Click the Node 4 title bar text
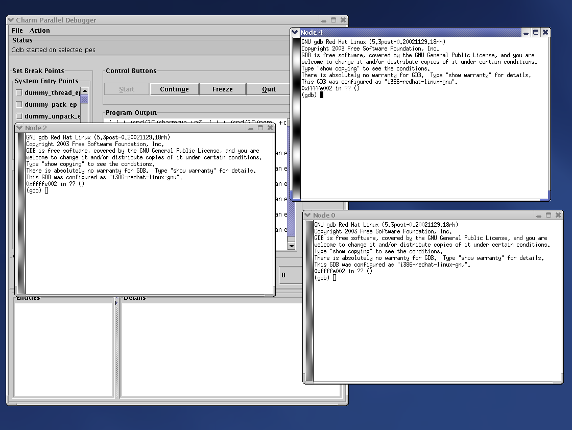 (311, 33)
